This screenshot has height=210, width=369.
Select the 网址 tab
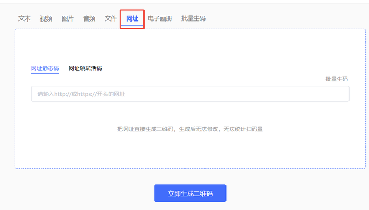pyautogui.click(x=132, y=18)
